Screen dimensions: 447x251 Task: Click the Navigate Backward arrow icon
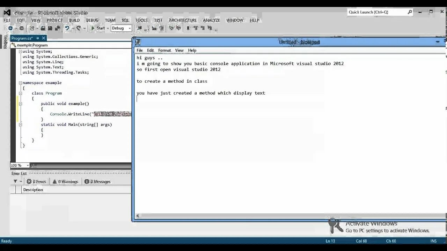(10, 28)
